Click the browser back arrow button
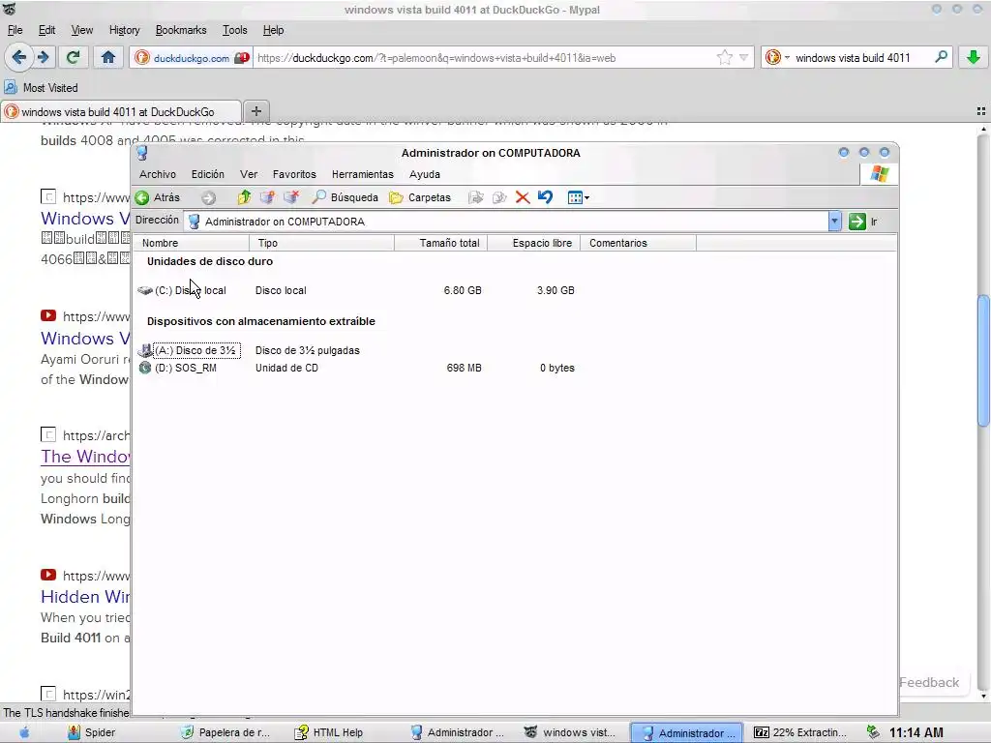991x743 pixels. coord(19,57)
